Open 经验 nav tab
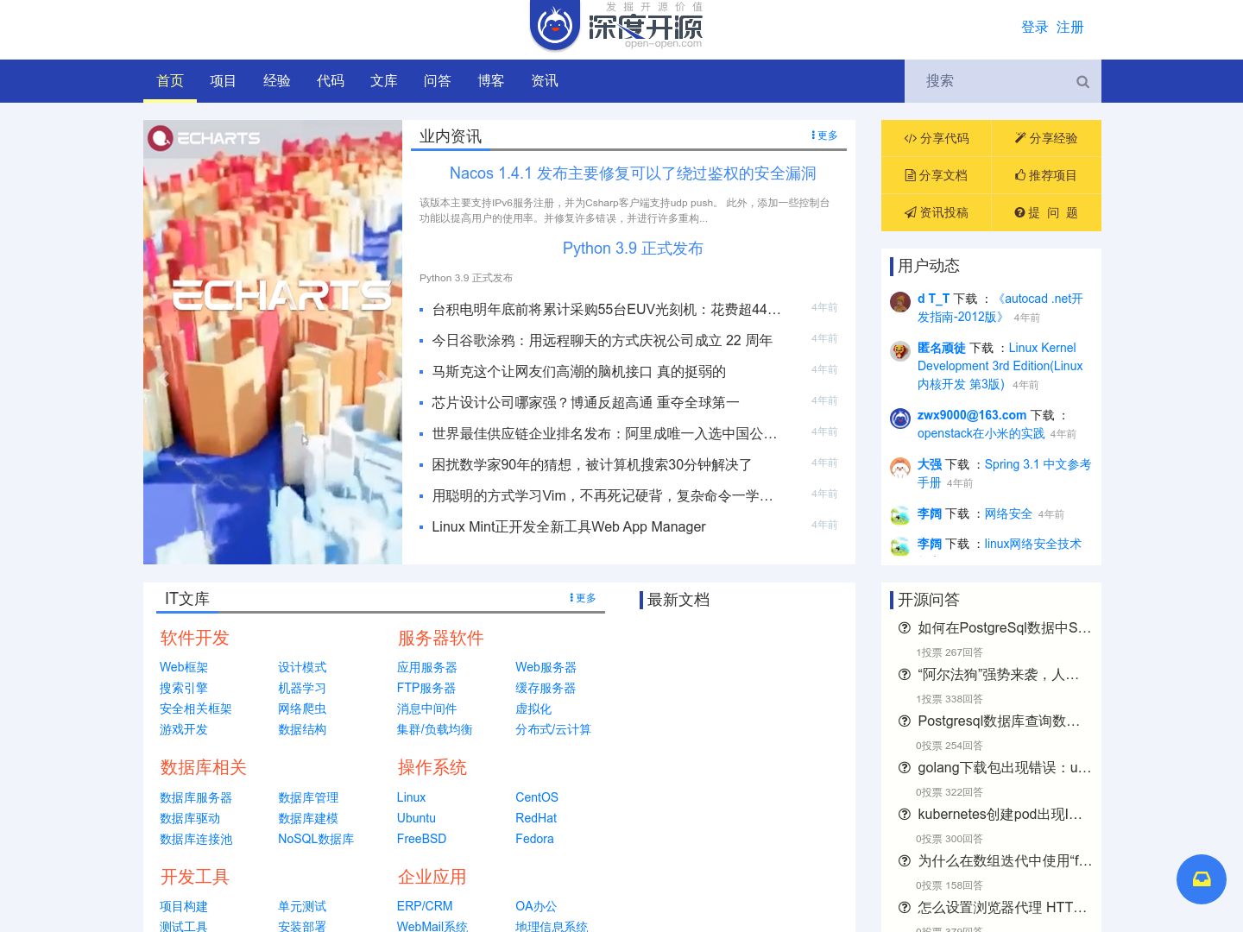1243x932 pixels. tap(276, 81)
